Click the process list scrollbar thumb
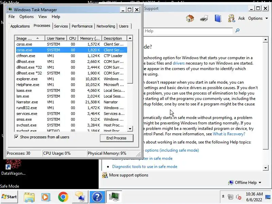The image size is (272, 204). point(130,62)
